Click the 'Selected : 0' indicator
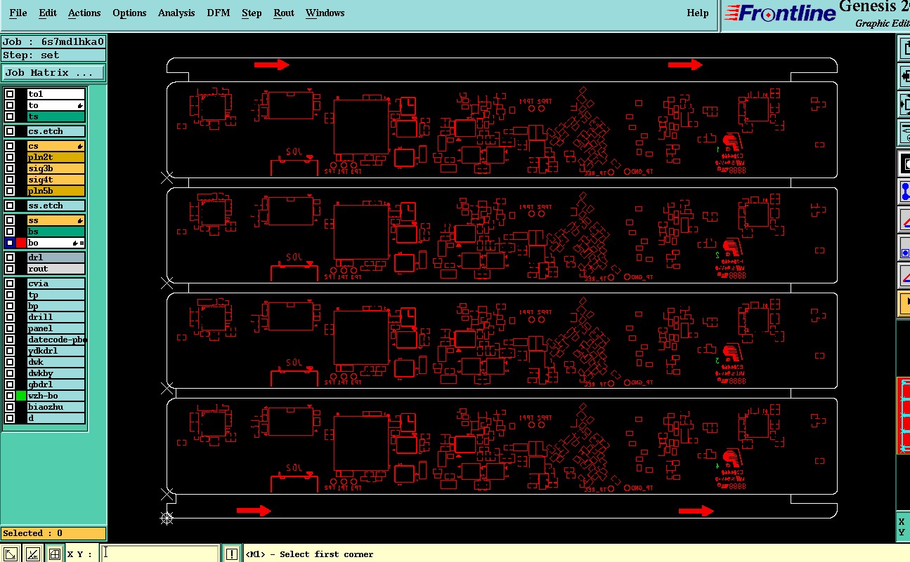The image size is (910, 562). (x=53, y=533)
